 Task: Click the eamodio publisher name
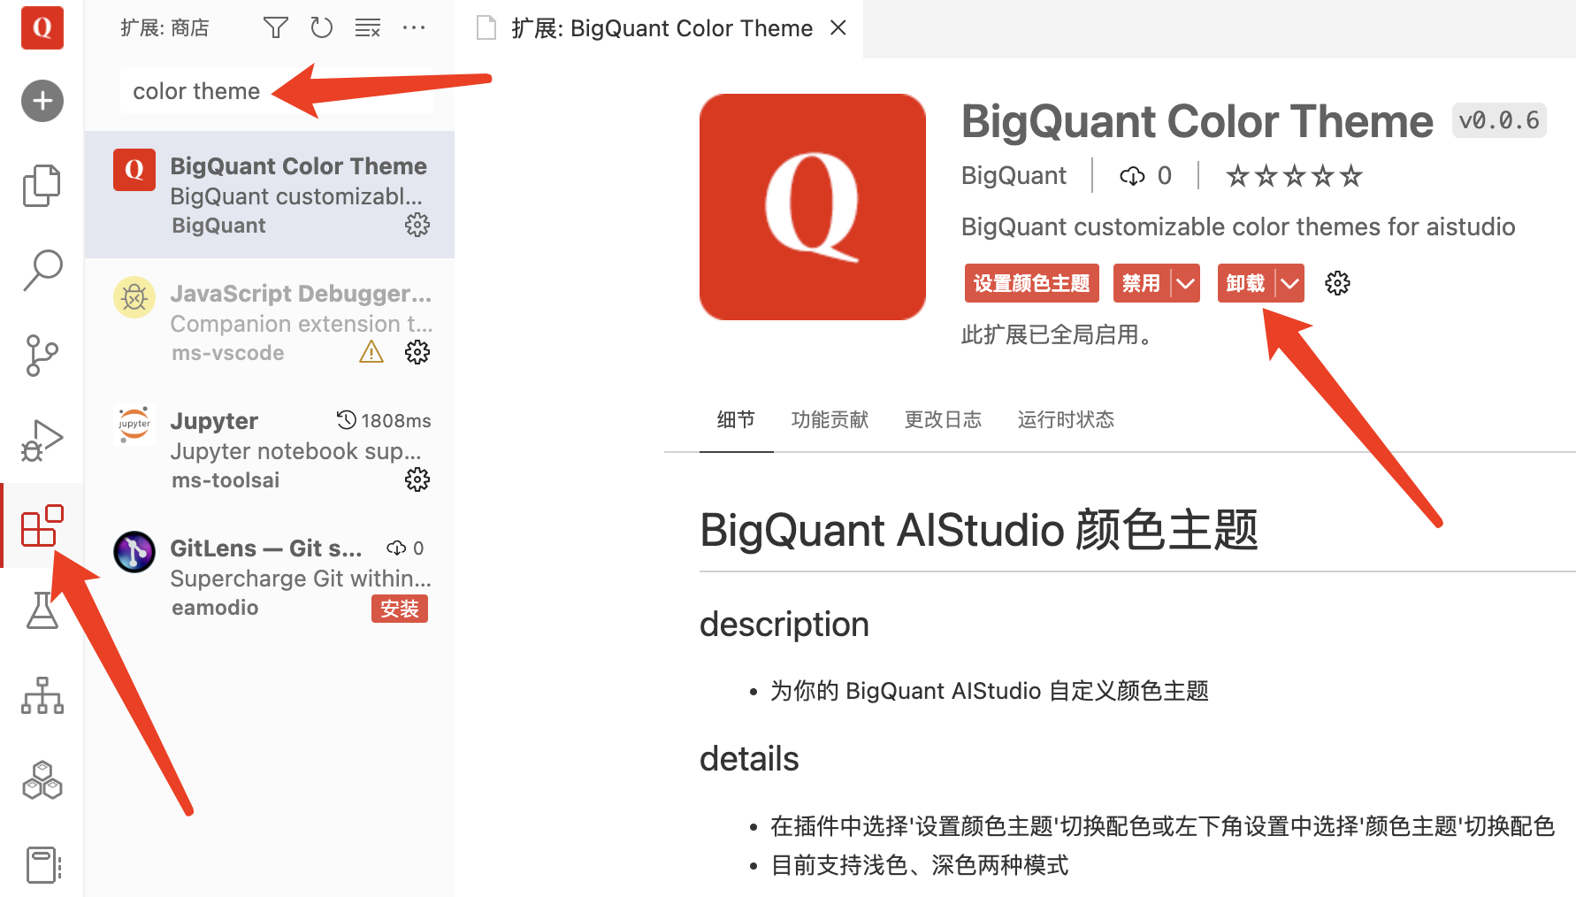click(x=215, y=608)
